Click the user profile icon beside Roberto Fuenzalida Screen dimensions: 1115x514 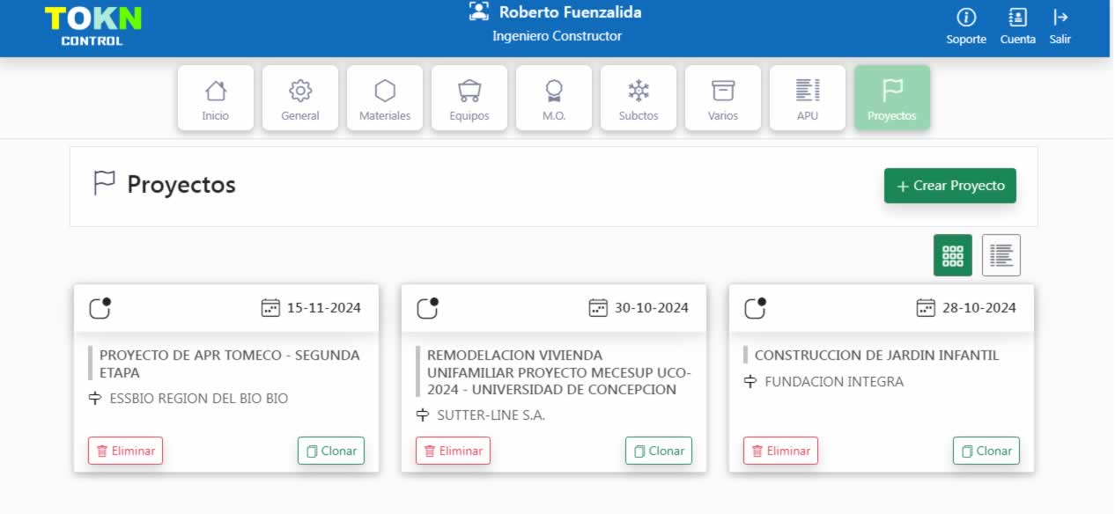point(478,11)
